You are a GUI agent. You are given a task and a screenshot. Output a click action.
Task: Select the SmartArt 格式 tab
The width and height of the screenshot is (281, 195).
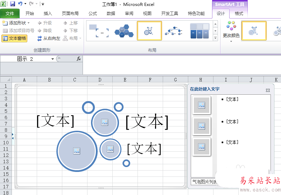(239, 14)
